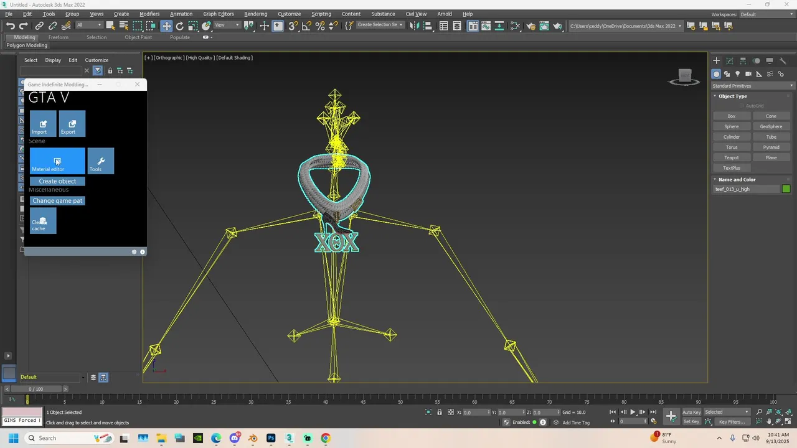Open the Scene Explorer Customize menu
Screen dimensions: 797x448
pyautogui.click(x=97, y=60)
